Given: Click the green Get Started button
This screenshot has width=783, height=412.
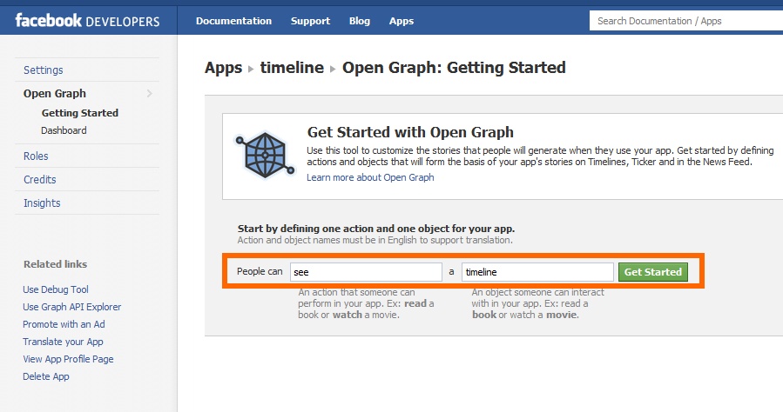Looking at the screenshot, I should pyautogui.click(x=652, y=272).
